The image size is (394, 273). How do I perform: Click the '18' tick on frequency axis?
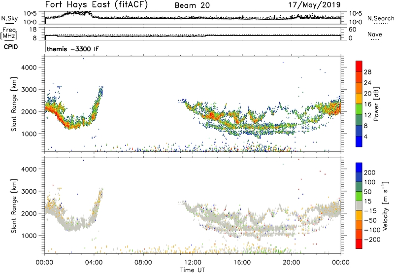coord(33,30)
